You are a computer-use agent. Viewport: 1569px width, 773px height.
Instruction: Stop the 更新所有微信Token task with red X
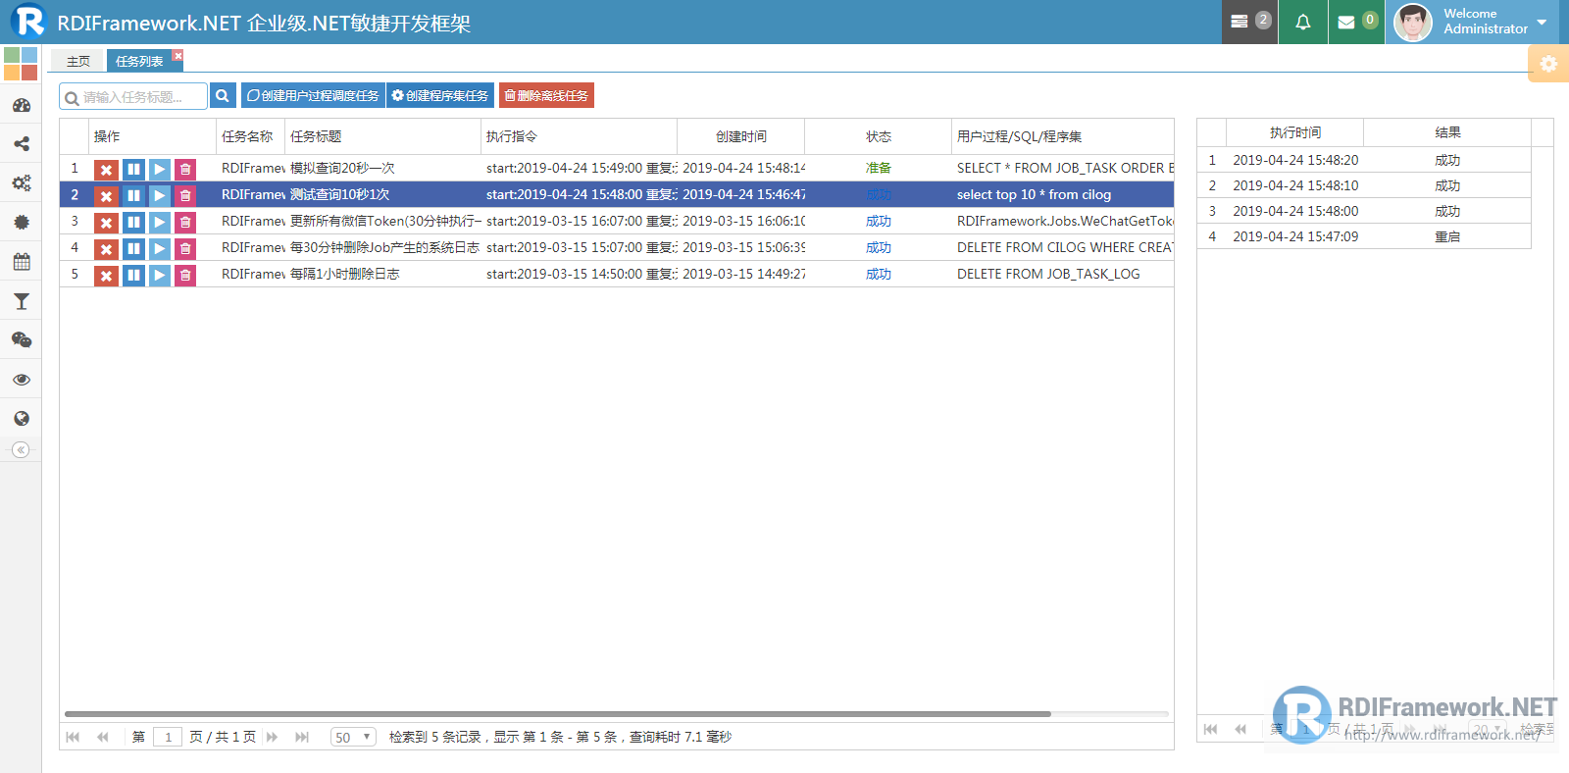(106, 222)
